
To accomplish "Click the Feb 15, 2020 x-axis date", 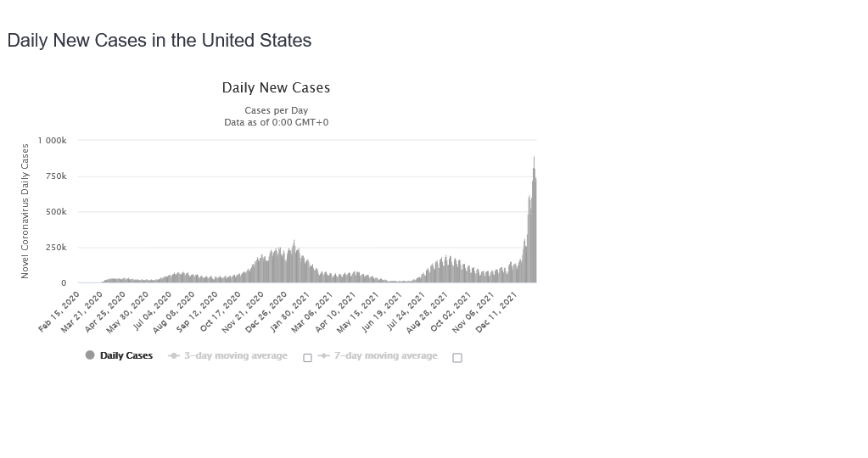I will (61, 311).
